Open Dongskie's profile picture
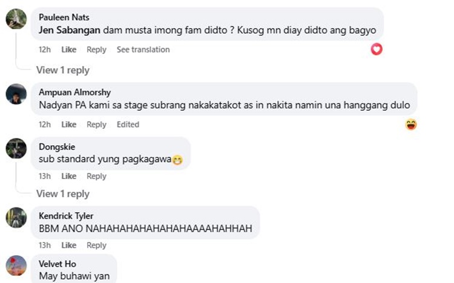This screenshot has width=454, height=283. [16, 148]
